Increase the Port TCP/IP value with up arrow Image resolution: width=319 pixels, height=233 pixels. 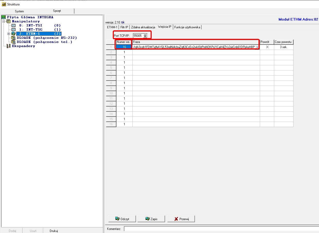[145, 34]
